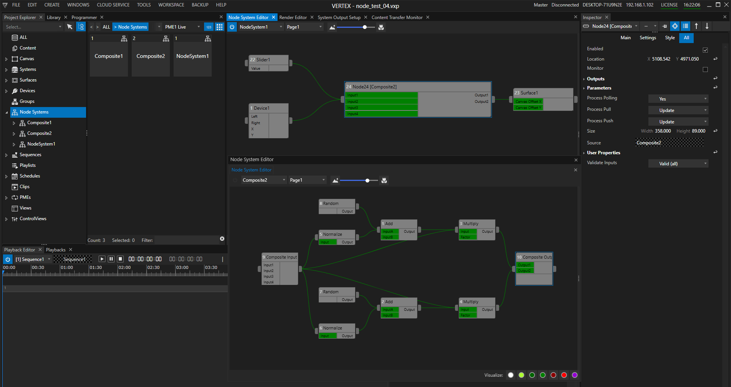This screenshot has width=731, height=387.
Task: Activate the crosshair follow-selection icon in Inspector toolbar
Action: coord(675,26)
